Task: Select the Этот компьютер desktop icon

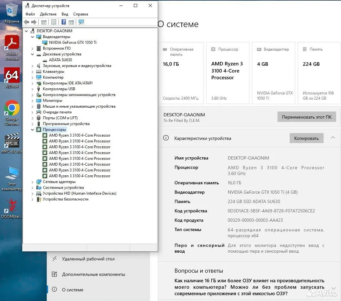Action: click(x=12, y=179)
